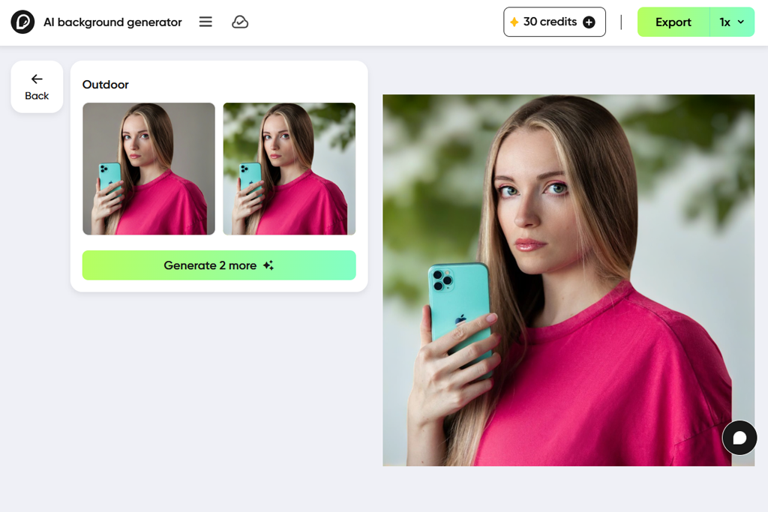
Task: Open the hamburger menu
Action: [x=205, y=22]
